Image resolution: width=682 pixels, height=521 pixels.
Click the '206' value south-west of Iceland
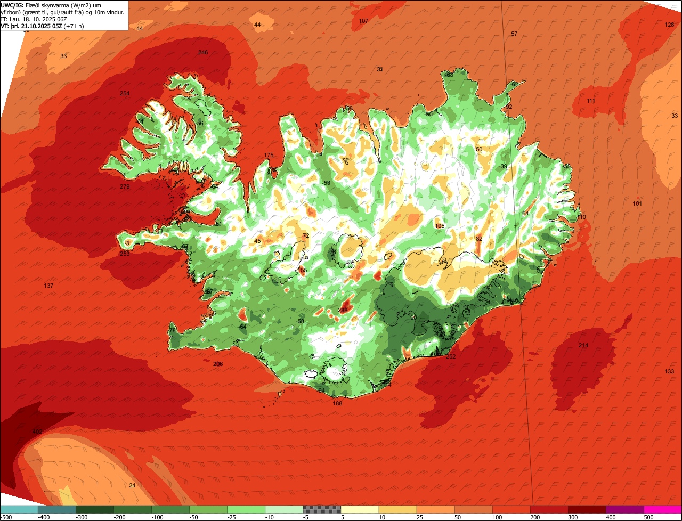(x=218, y=364)
